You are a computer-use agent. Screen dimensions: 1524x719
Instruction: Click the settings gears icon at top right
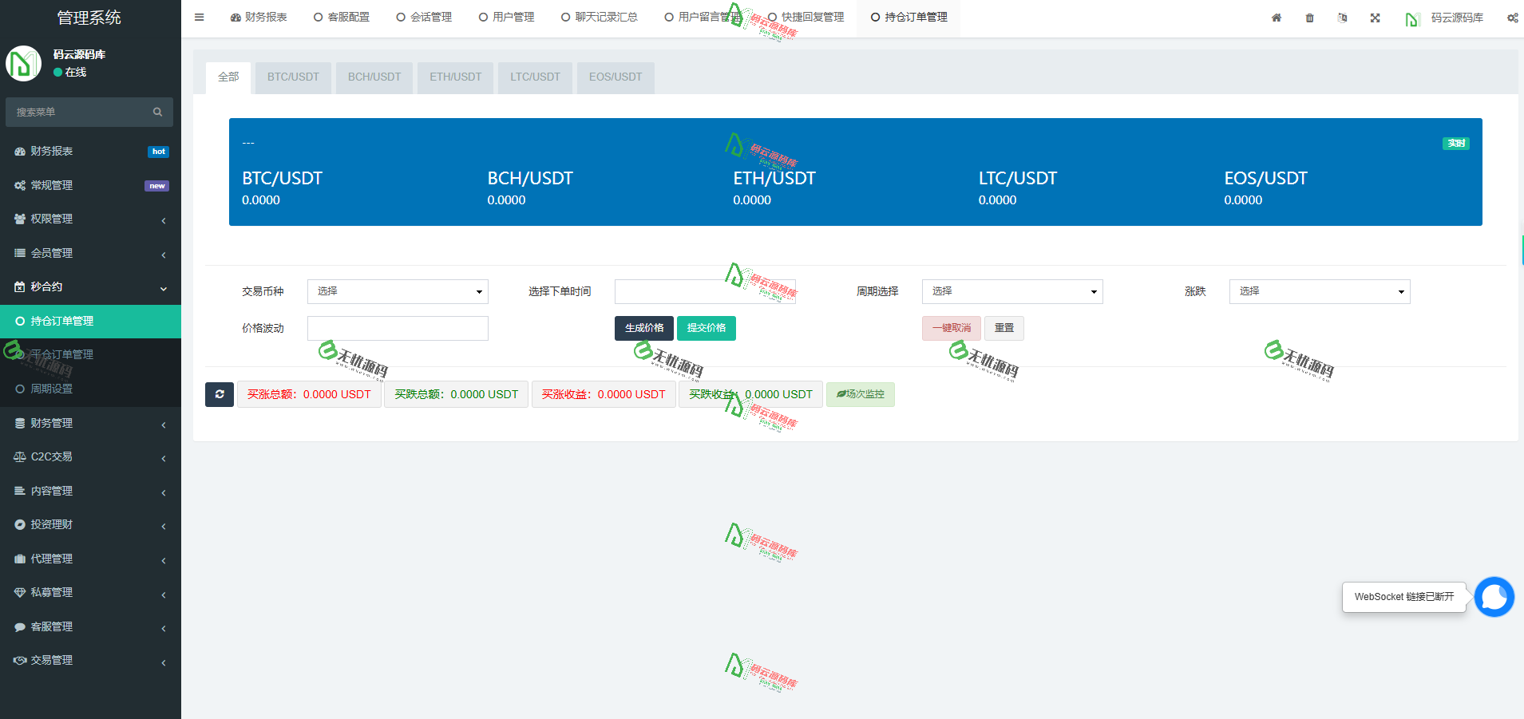1512,17
